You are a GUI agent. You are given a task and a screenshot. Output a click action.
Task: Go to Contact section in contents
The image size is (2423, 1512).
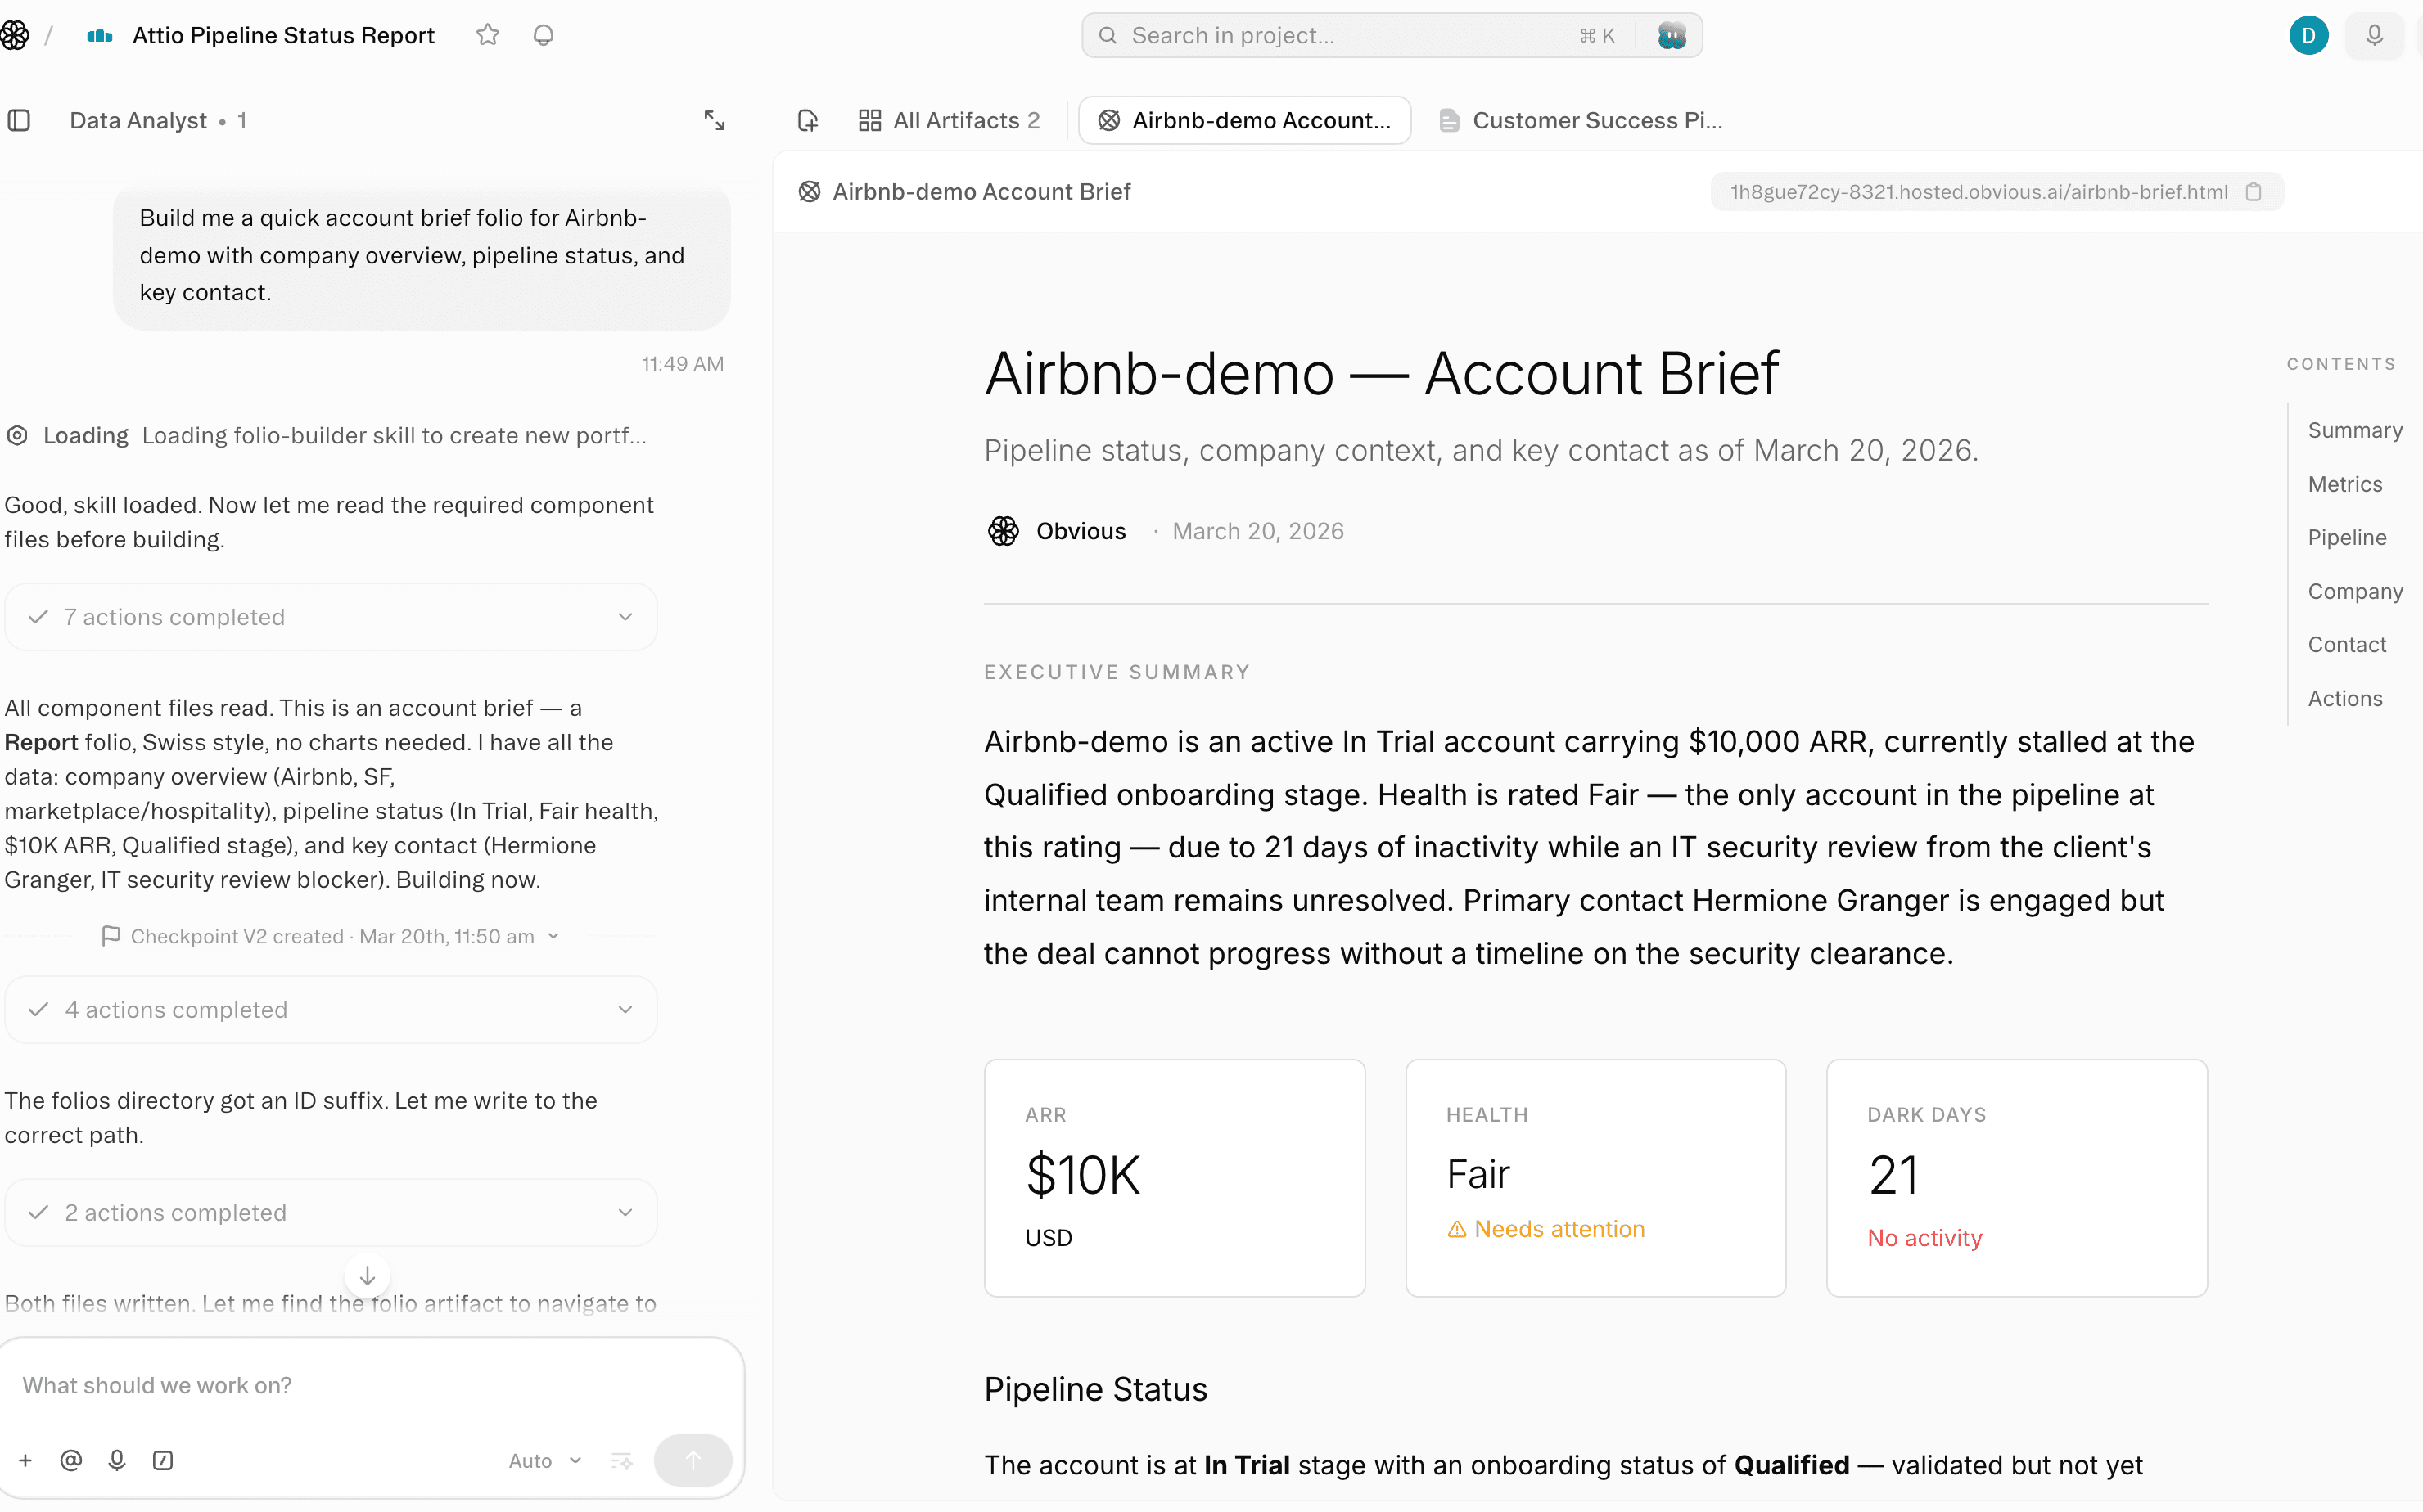[2346, 645]
